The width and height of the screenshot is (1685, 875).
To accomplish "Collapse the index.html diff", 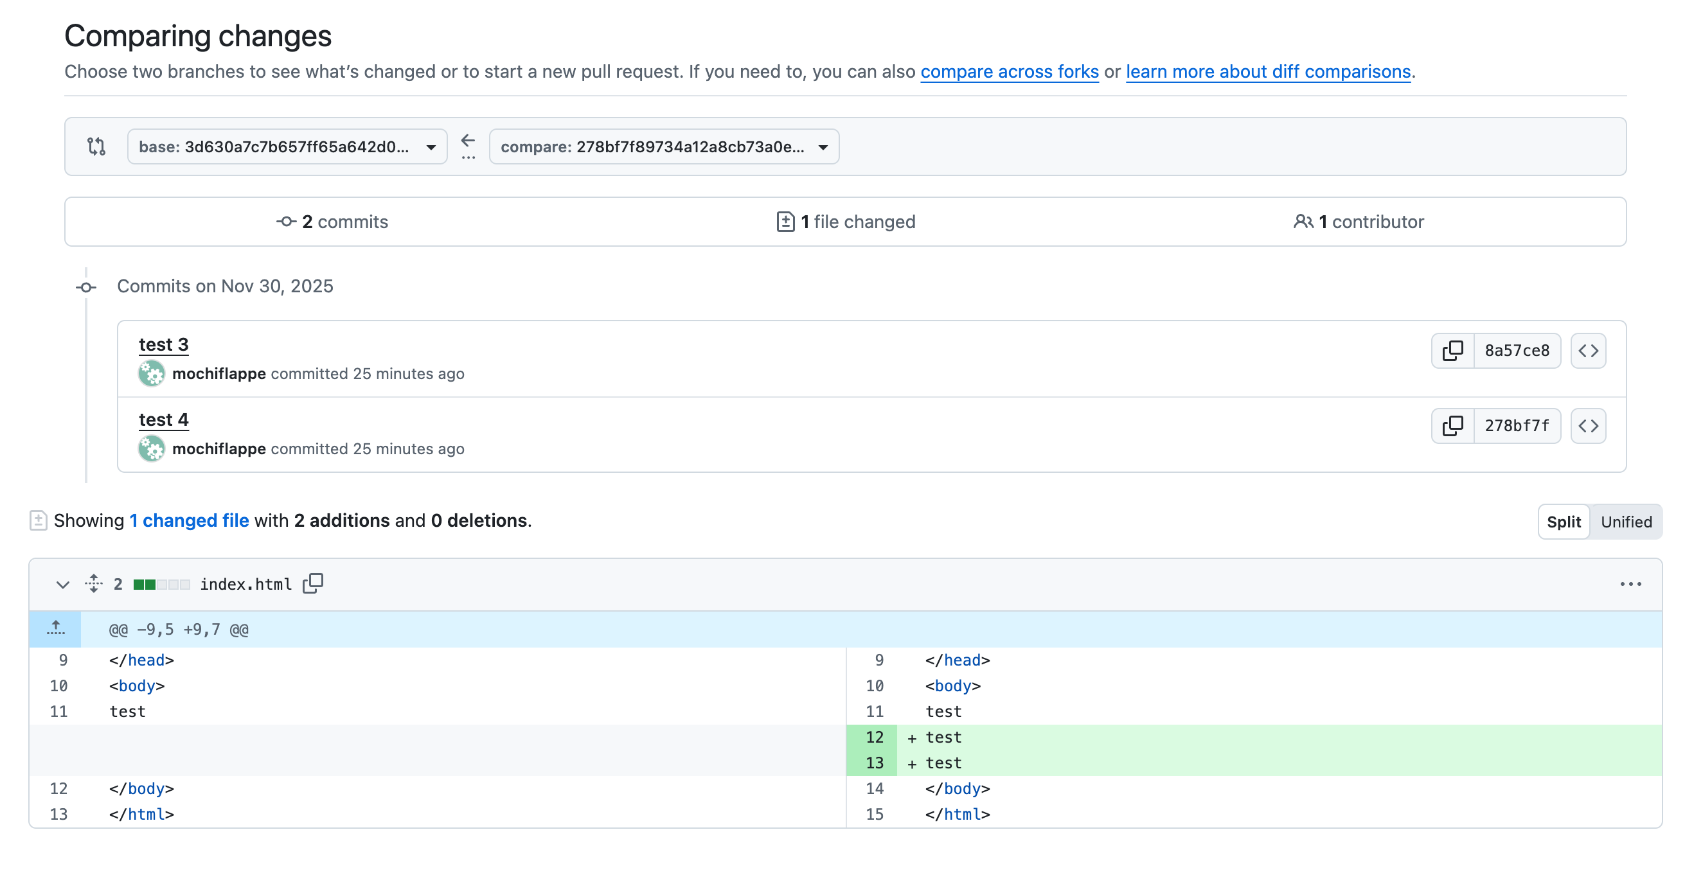I will [x=63, y=583].
